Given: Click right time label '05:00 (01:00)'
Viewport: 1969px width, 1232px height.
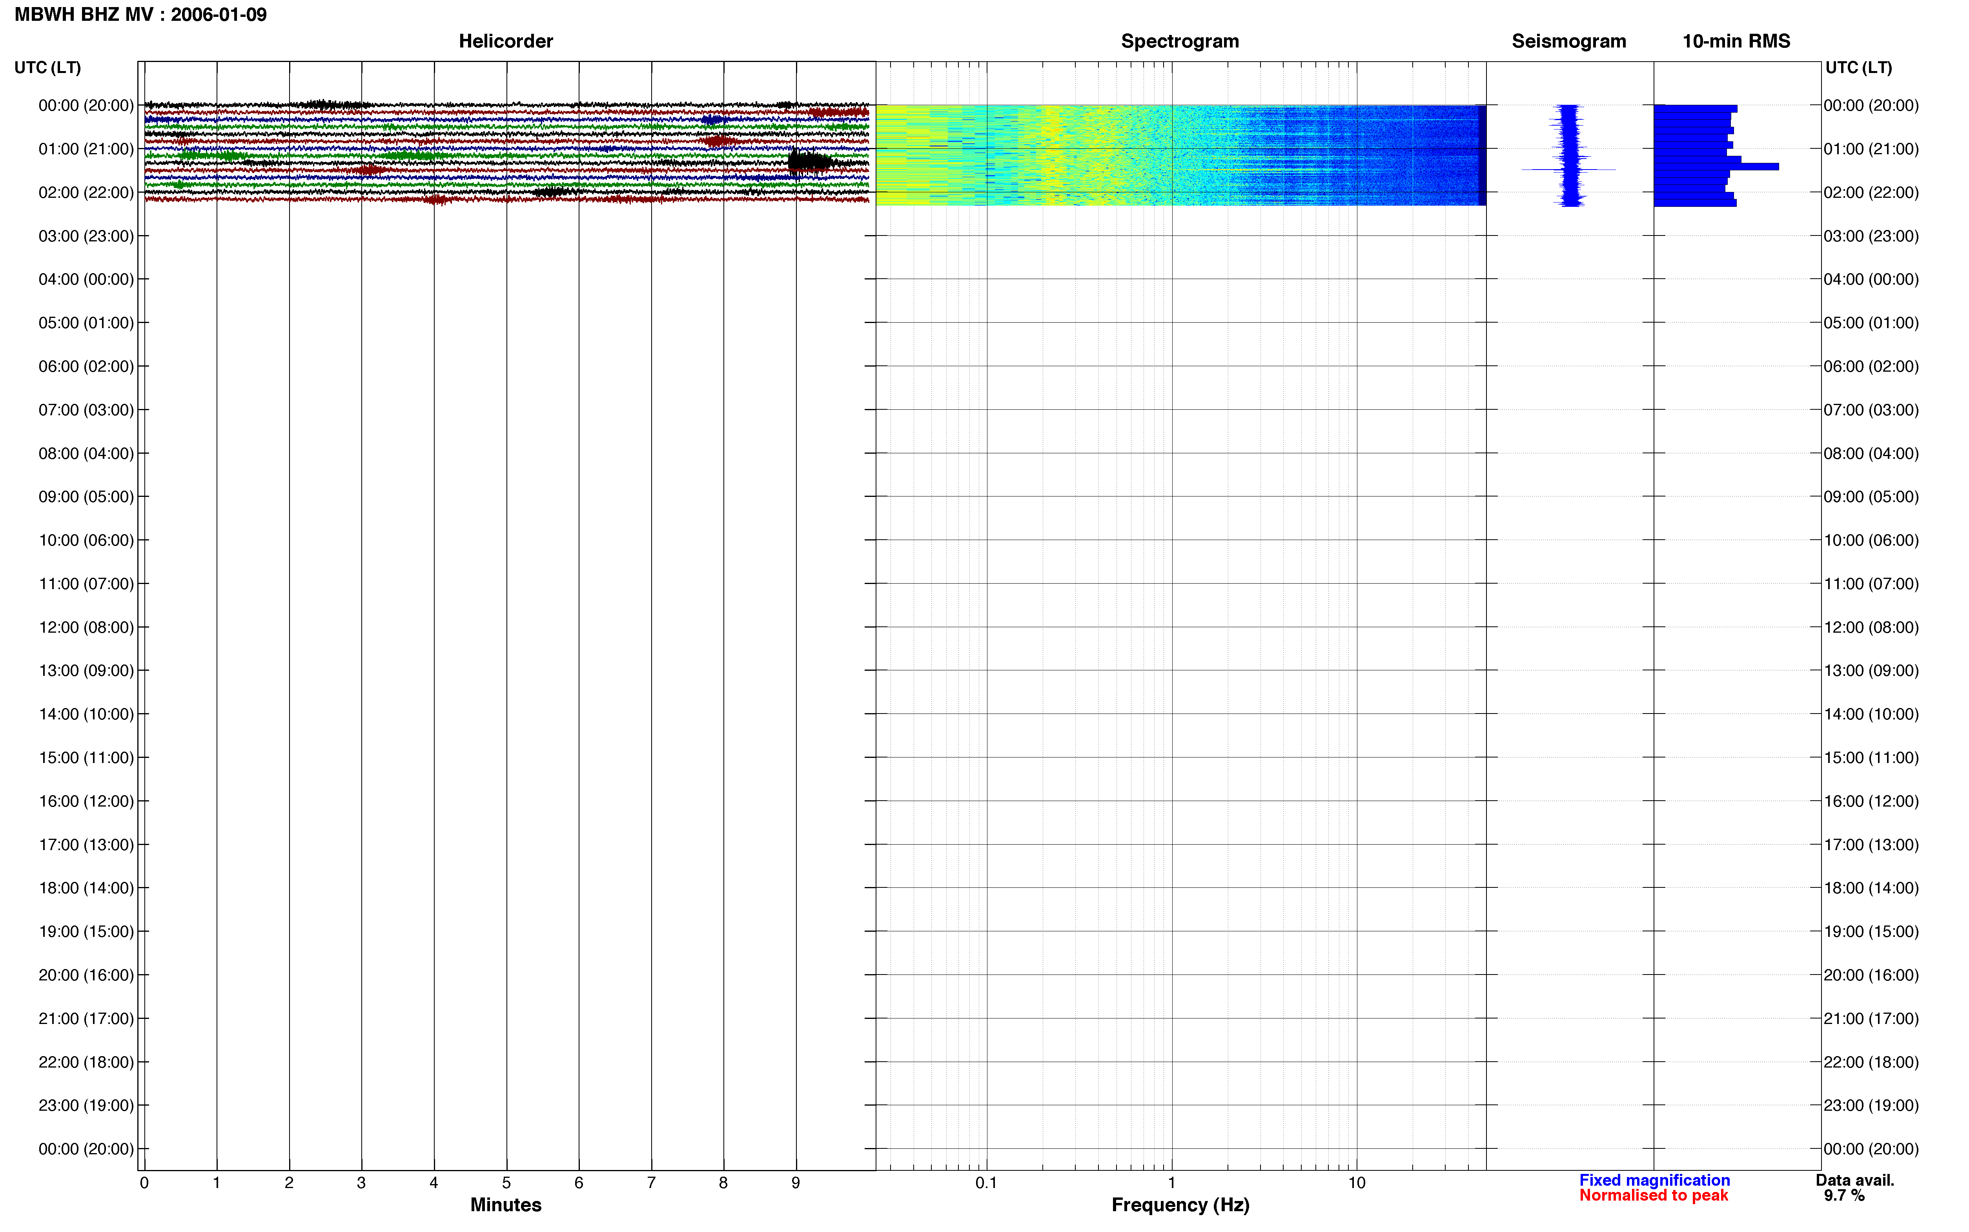Looking at the screenshot, I should tap(1871, 323).
